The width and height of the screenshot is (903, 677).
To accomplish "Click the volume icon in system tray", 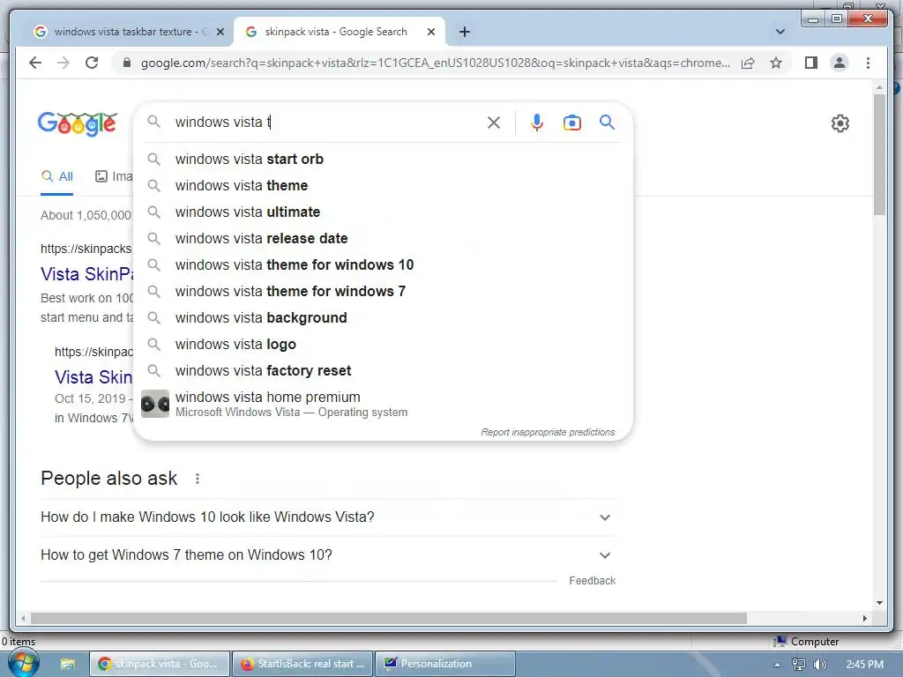I will click(x=820, y=665).
